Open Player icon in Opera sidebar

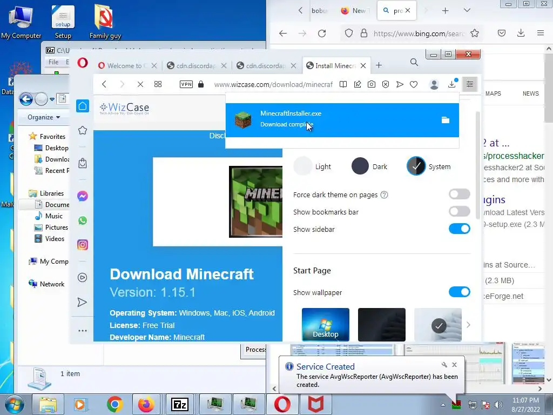click(82, 277)
